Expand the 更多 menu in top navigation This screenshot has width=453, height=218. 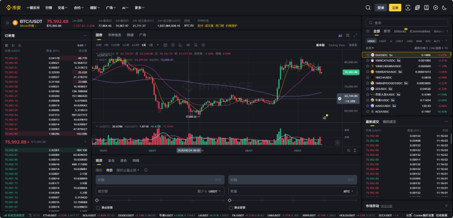139,8
